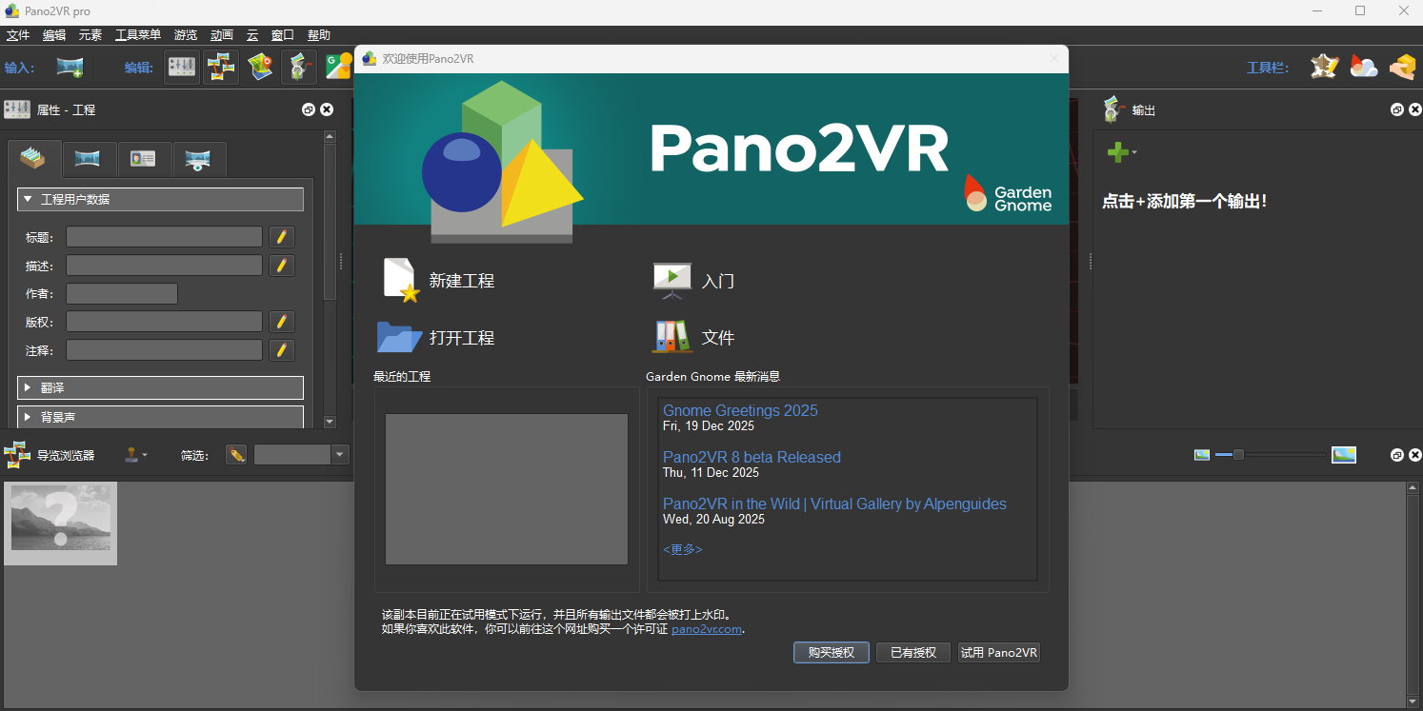This screenshot has width=1423, height=711.
Task: Click the 打开工程 folder icon
Action: point(398,336)
